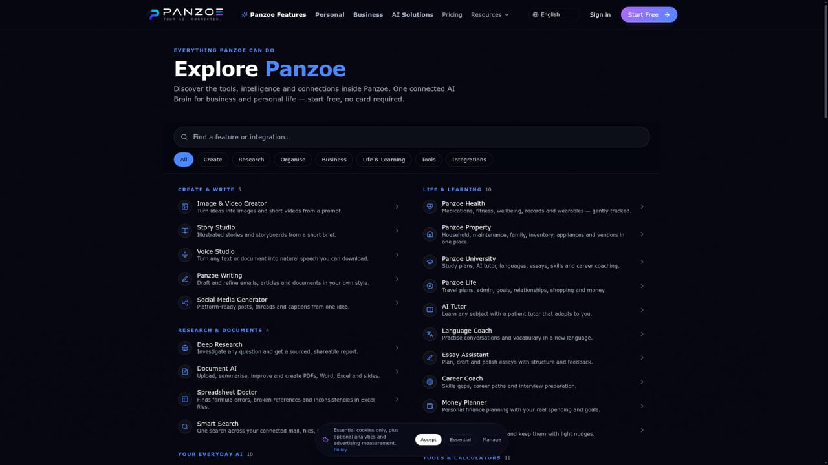The width and height of the screenshot is (828, 465).
Task: Select the Organise filter chip
Action: (293, 160)
